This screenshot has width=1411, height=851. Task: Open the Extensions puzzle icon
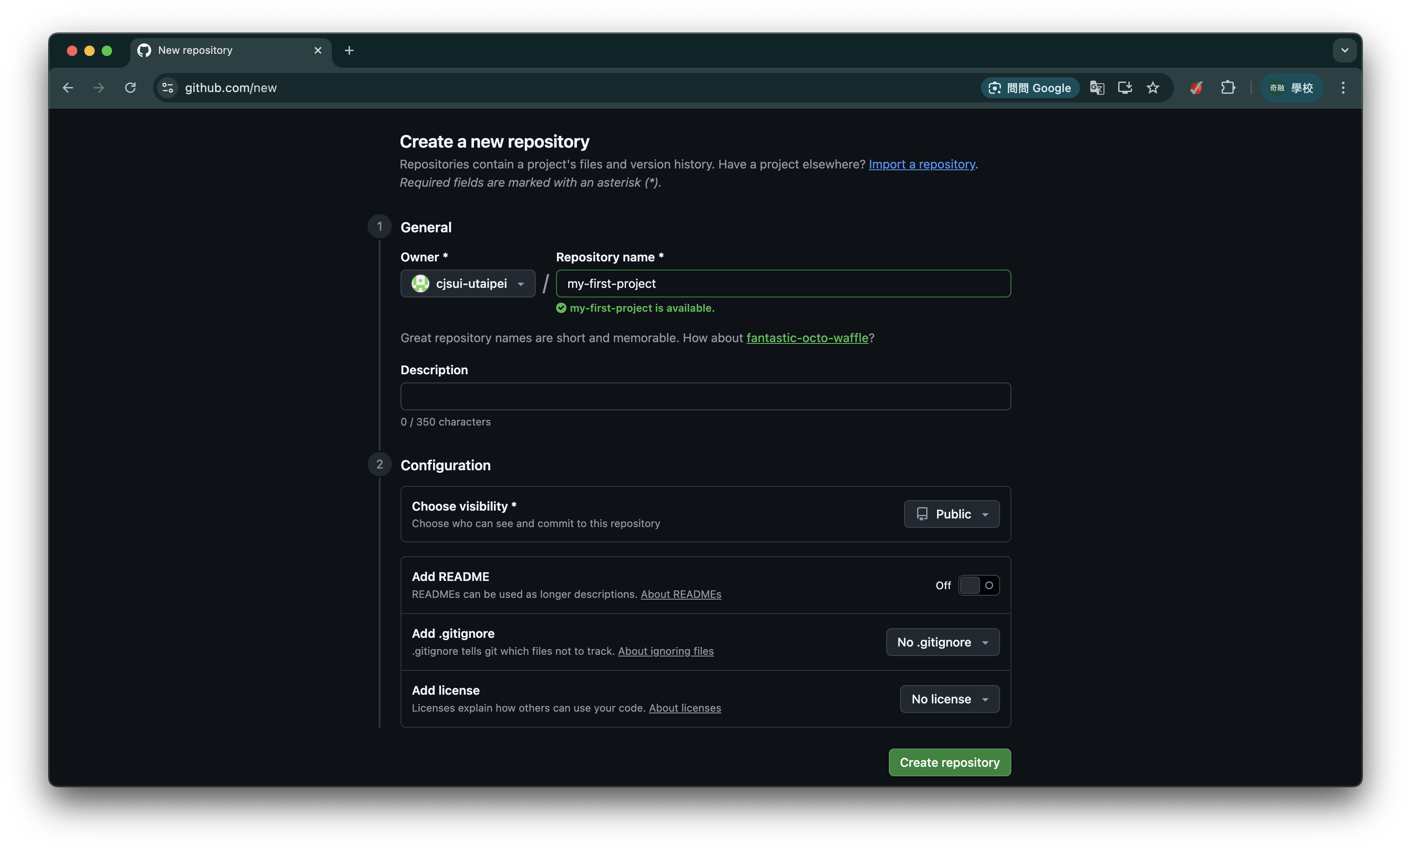point(1228,88)
